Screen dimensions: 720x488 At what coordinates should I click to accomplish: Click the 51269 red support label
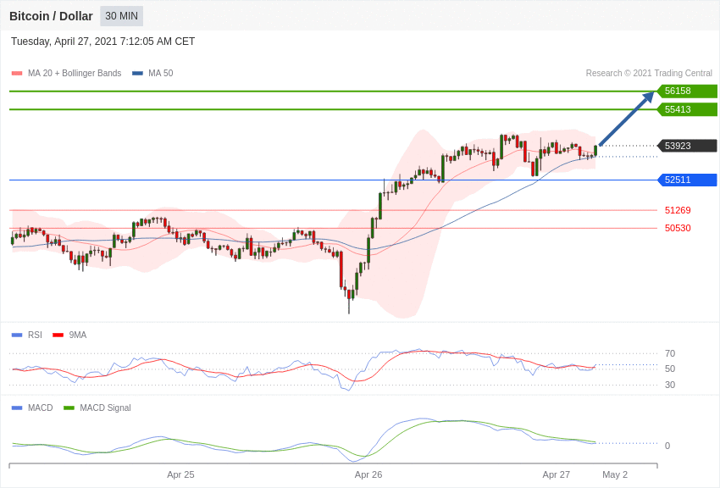[678, 210]
